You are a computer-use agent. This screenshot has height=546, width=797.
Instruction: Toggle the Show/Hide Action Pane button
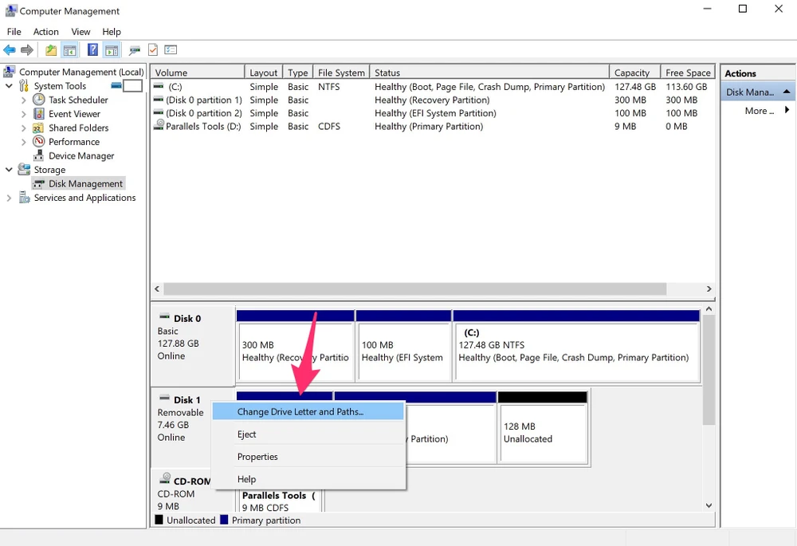click(x=112, y=50)
